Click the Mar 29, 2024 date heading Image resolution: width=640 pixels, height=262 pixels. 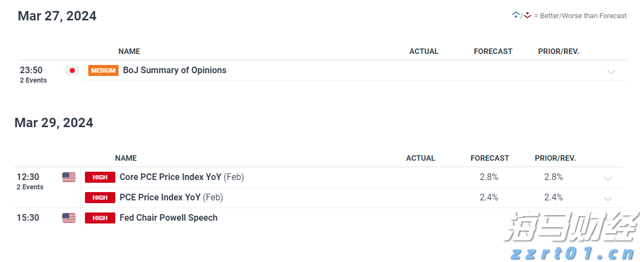(x=54, y=123)
